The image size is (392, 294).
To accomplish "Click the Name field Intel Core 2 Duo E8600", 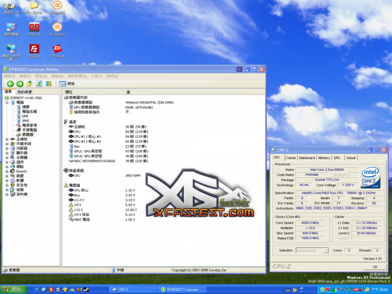I will [x=327, y=170].
